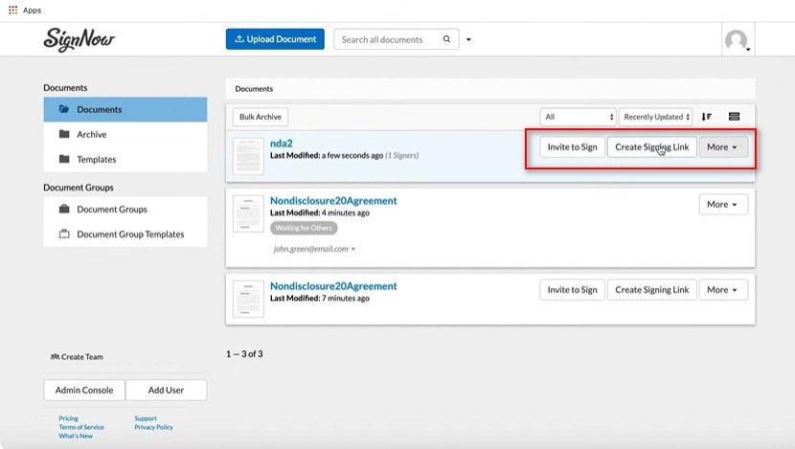795x449 pixels.
Task: Click the sort order direction icon
Action: pos(707,117)
